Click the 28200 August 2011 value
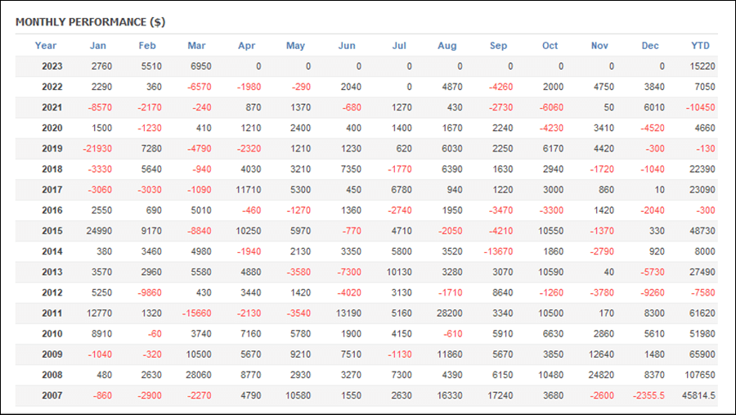Viewport: 736px width, 415px height. coord(449,313)
